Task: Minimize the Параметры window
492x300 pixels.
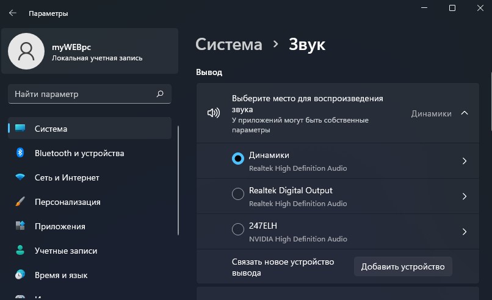Action: click(x=424, y=8)
